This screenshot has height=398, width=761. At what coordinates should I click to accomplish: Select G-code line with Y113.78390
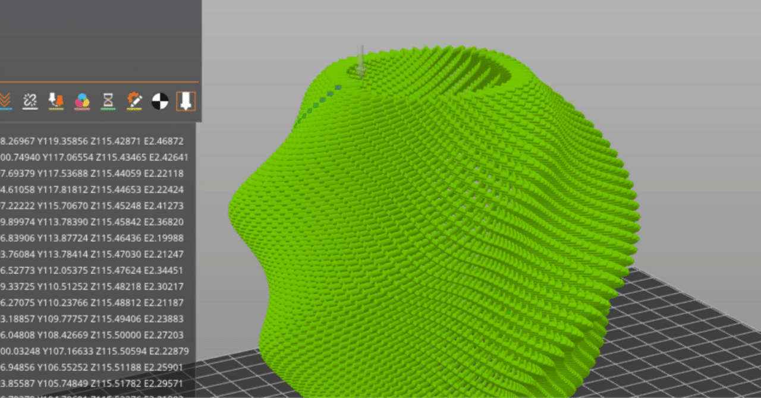click(x=92, y=222)
